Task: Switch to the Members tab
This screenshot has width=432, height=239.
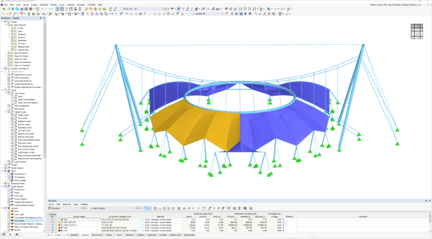Action: pos(130,235)
